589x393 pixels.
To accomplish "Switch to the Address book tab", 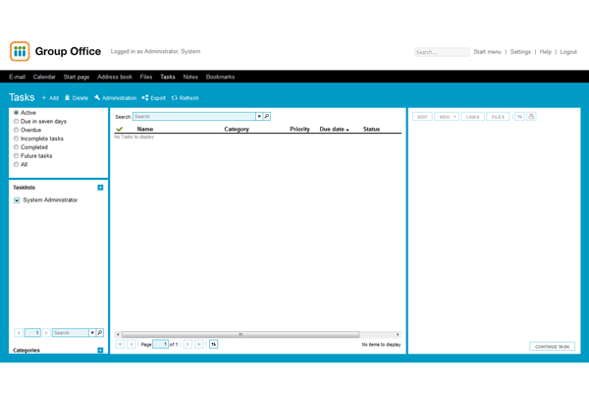I will tap(115, 77).
